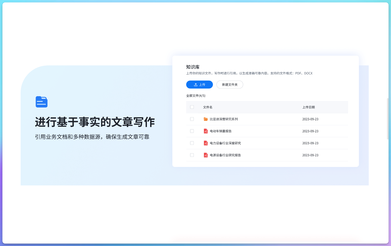Check the box for 比亚迪深度研究系列
The height and width of the screenshot is (246, 391).
coord(192,119)
